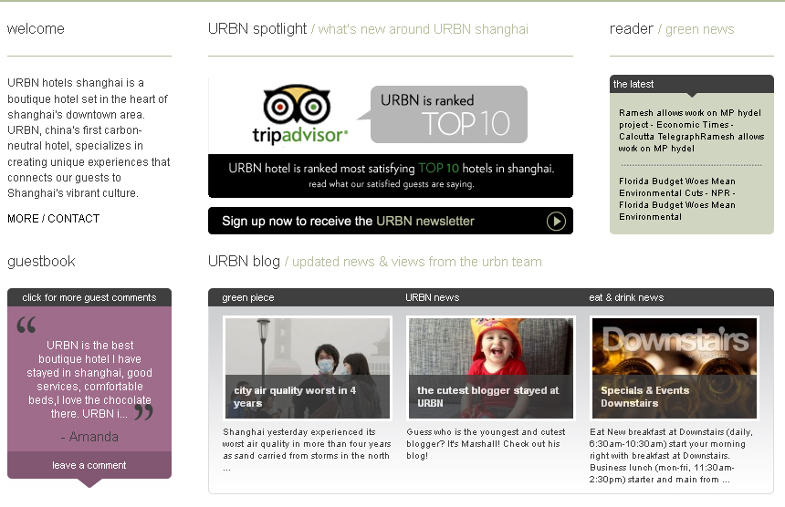This screenshot has height=507, width=785.
Task: Click the 'guestbook' heading
Action: tap(41, 261)
